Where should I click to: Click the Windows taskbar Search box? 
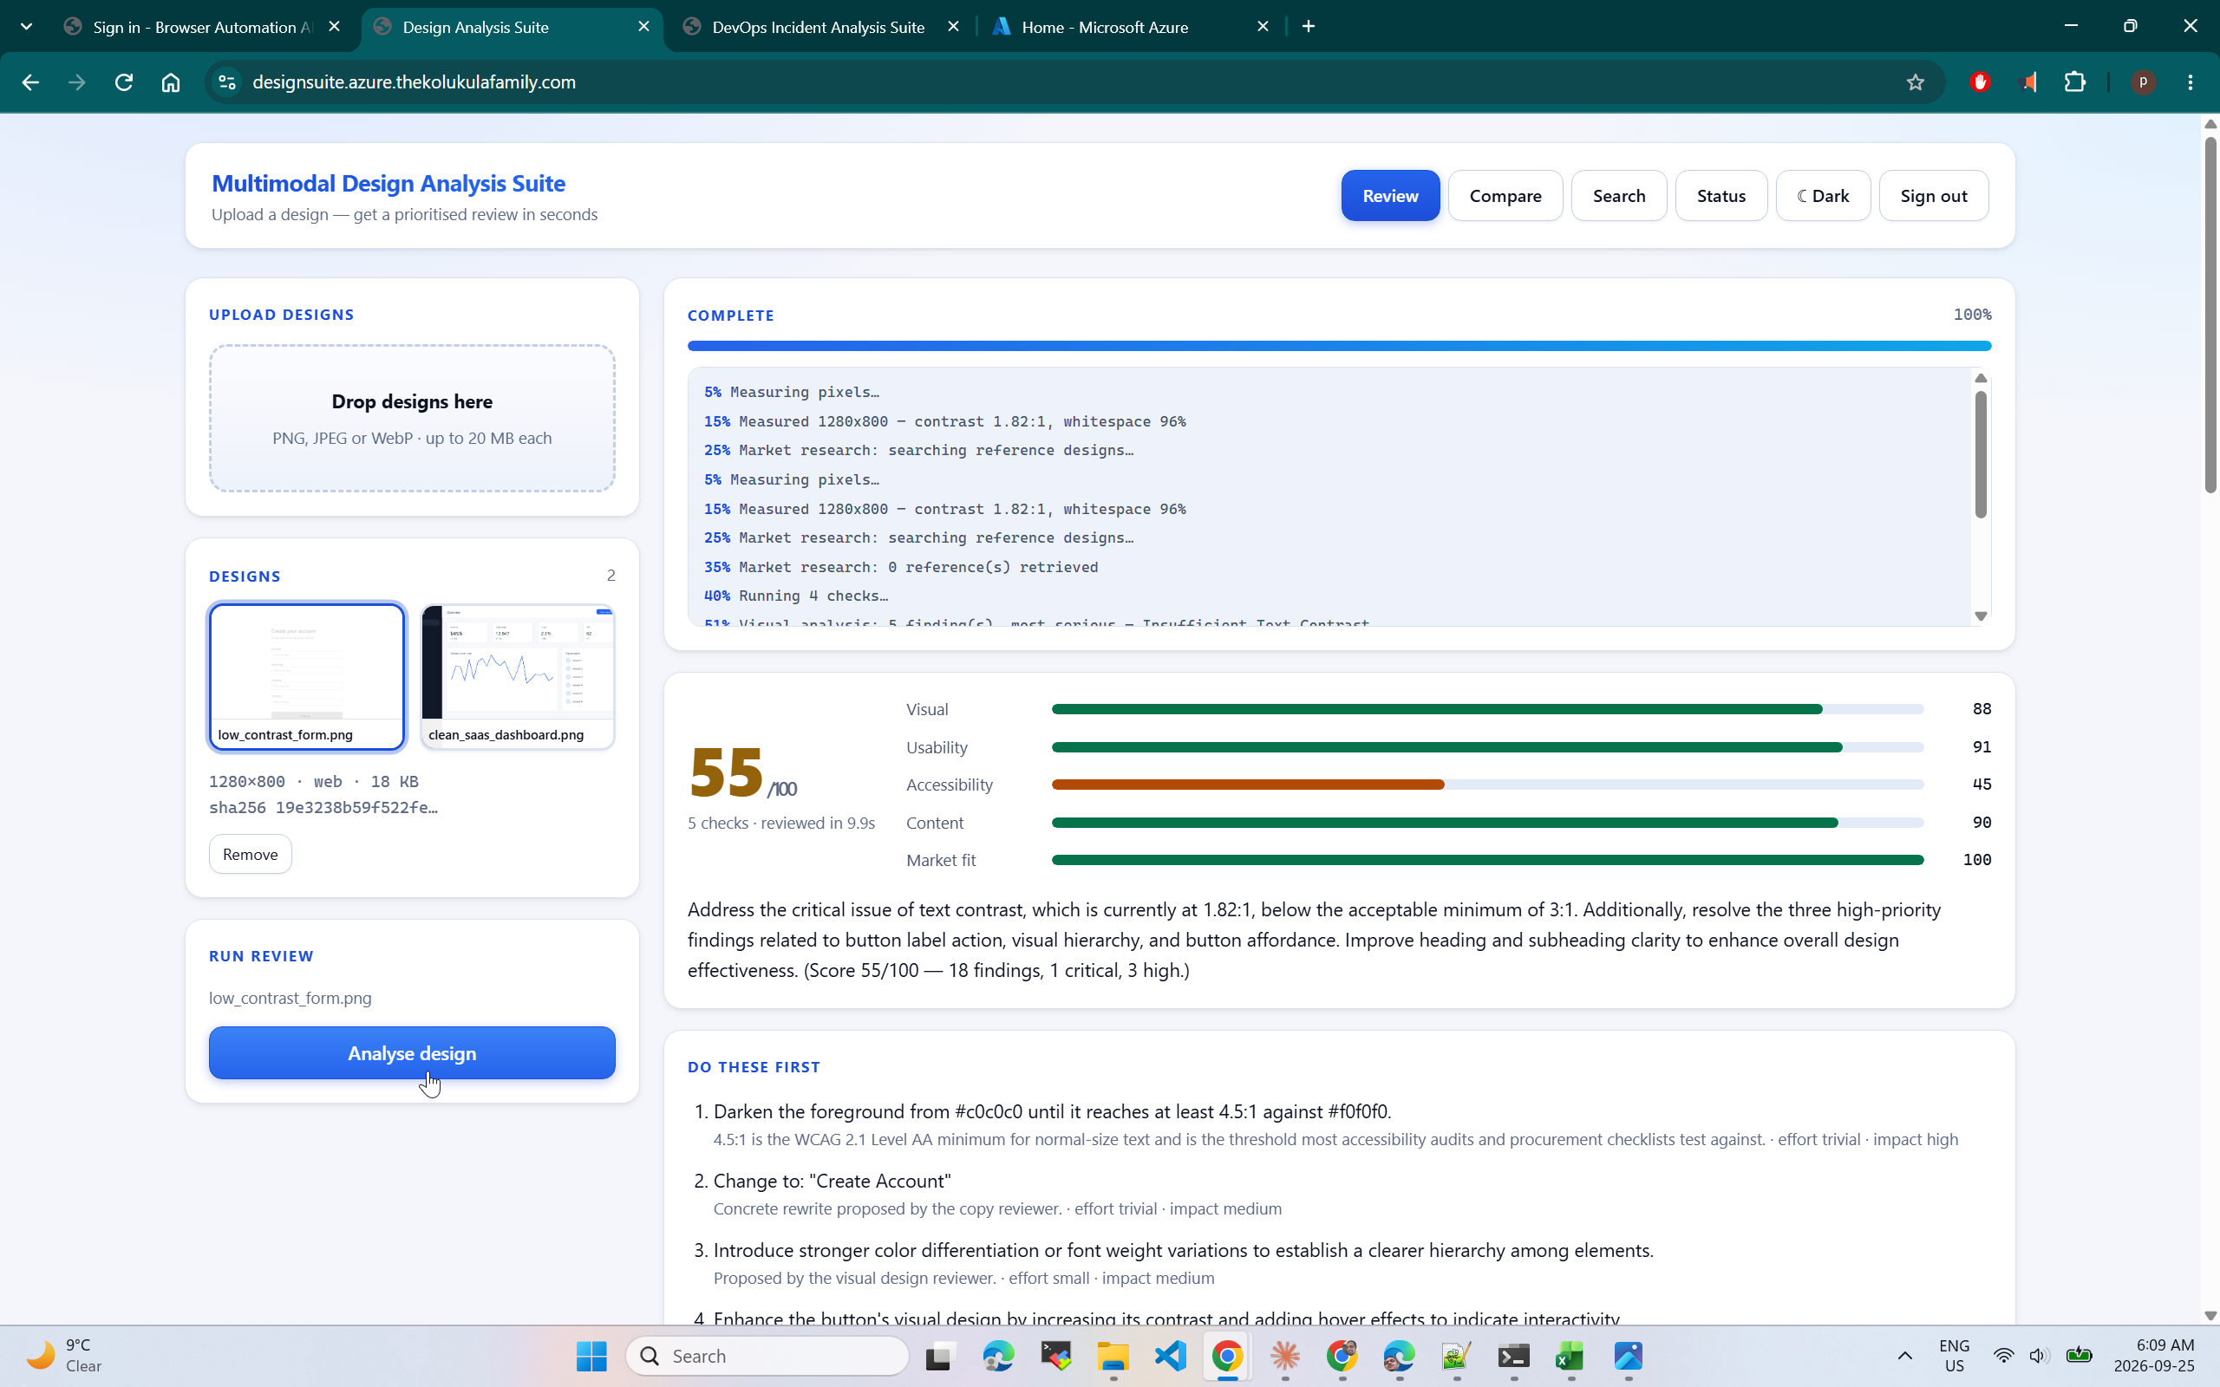(767, 1356)
